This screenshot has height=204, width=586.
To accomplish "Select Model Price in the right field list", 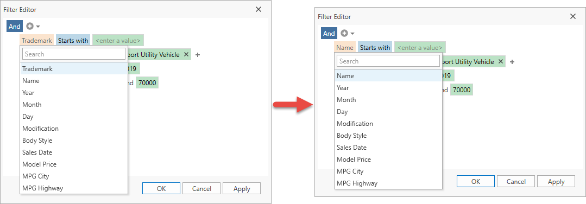I will click(x=388, y=160).
